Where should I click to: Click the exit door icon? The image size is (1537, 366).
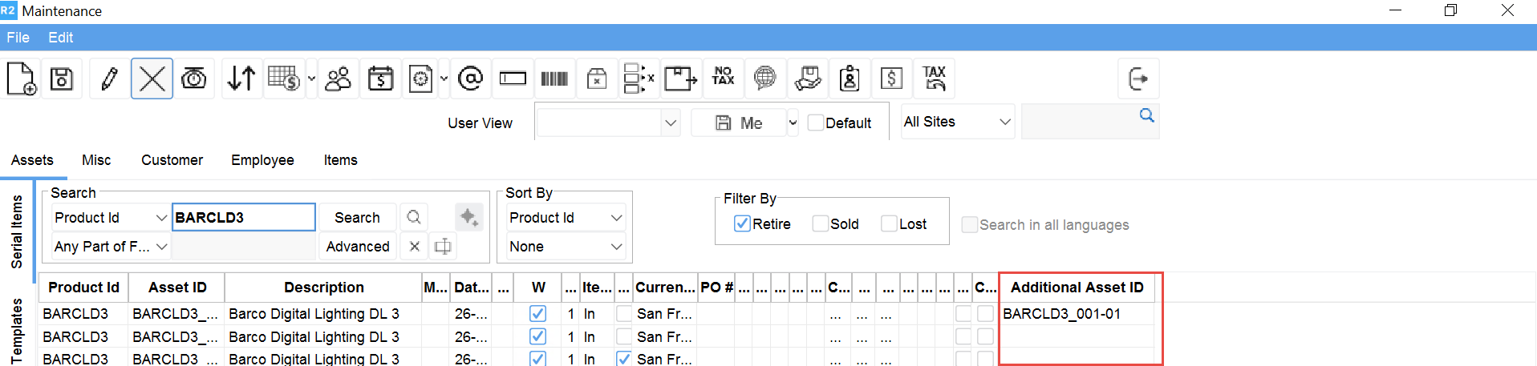(x=1138, y=78)
